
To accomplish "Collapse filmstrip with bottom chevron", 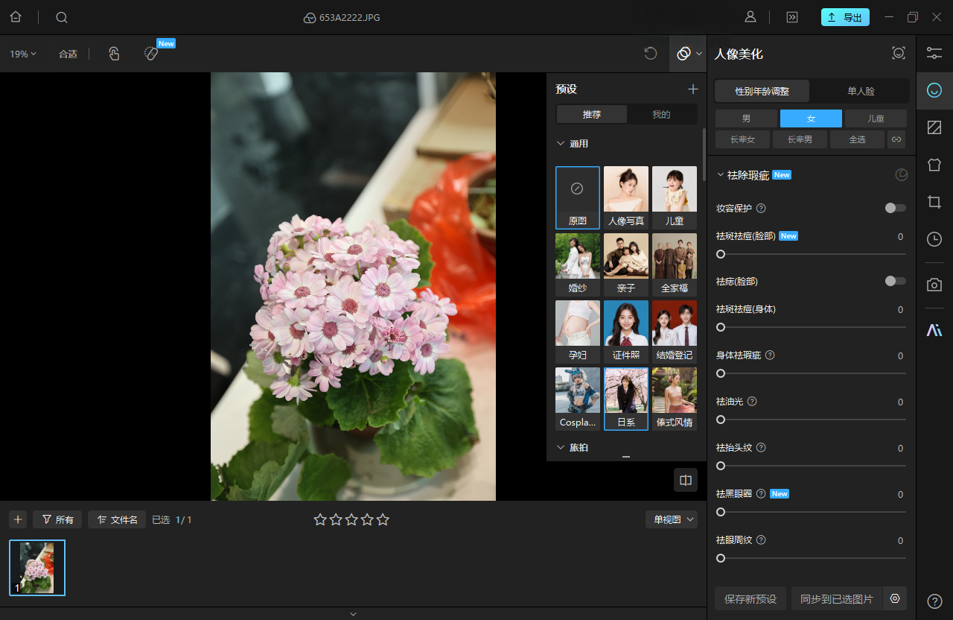I will (x=354, y=614).
